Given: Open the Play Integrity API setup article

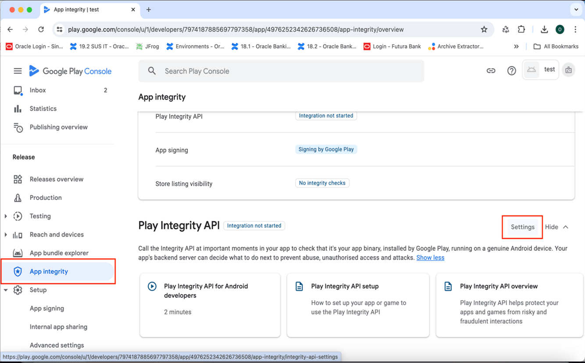Looking at the screenshot, I should pyautogui.click(x=358, y=305).
